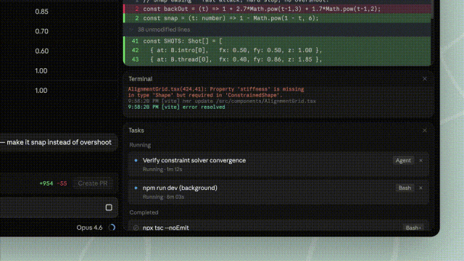This screenshot has height=261, width=464.
Task: Click the Create PR button
Action: click(93, 183)
